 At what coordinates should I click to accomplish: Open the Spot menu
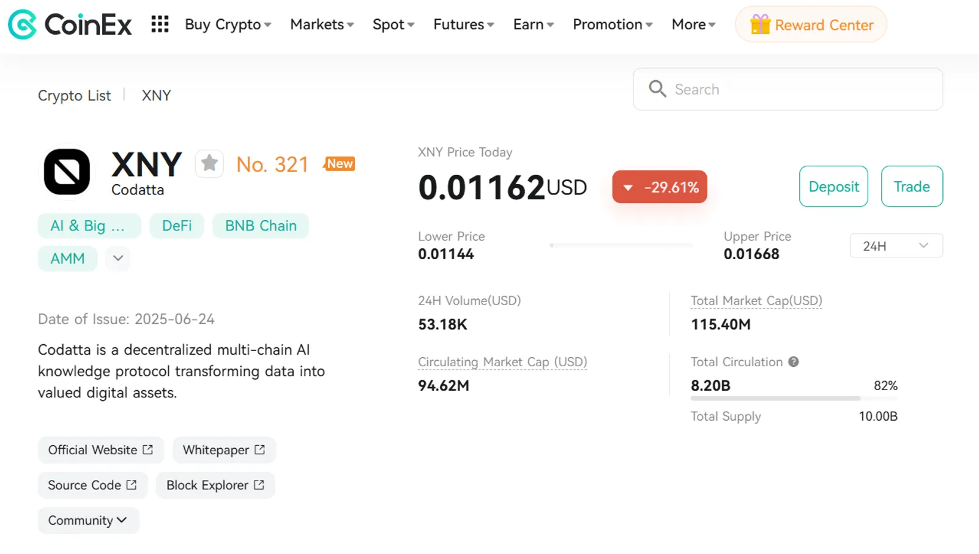coord(393,24)
